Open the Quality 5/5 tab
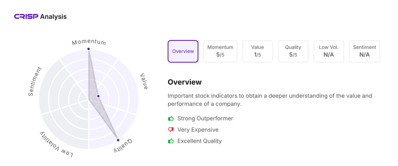 [x=293, y=51]
